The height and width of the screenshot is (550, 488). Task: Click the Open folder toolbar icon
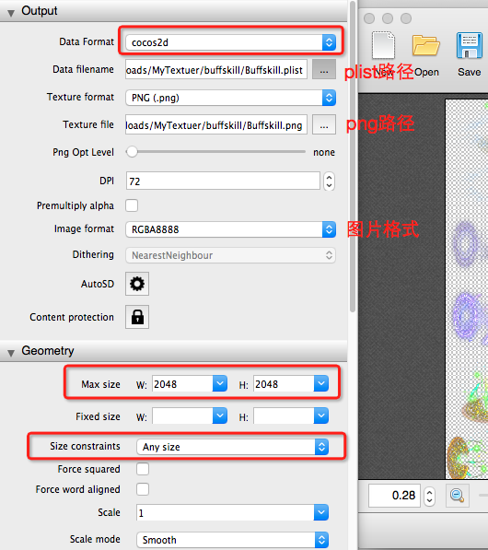[x=426, y=45]
